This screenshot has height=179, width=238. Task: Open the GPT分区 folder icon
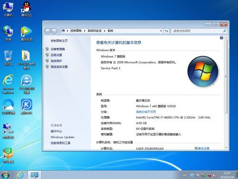(27, 60)
